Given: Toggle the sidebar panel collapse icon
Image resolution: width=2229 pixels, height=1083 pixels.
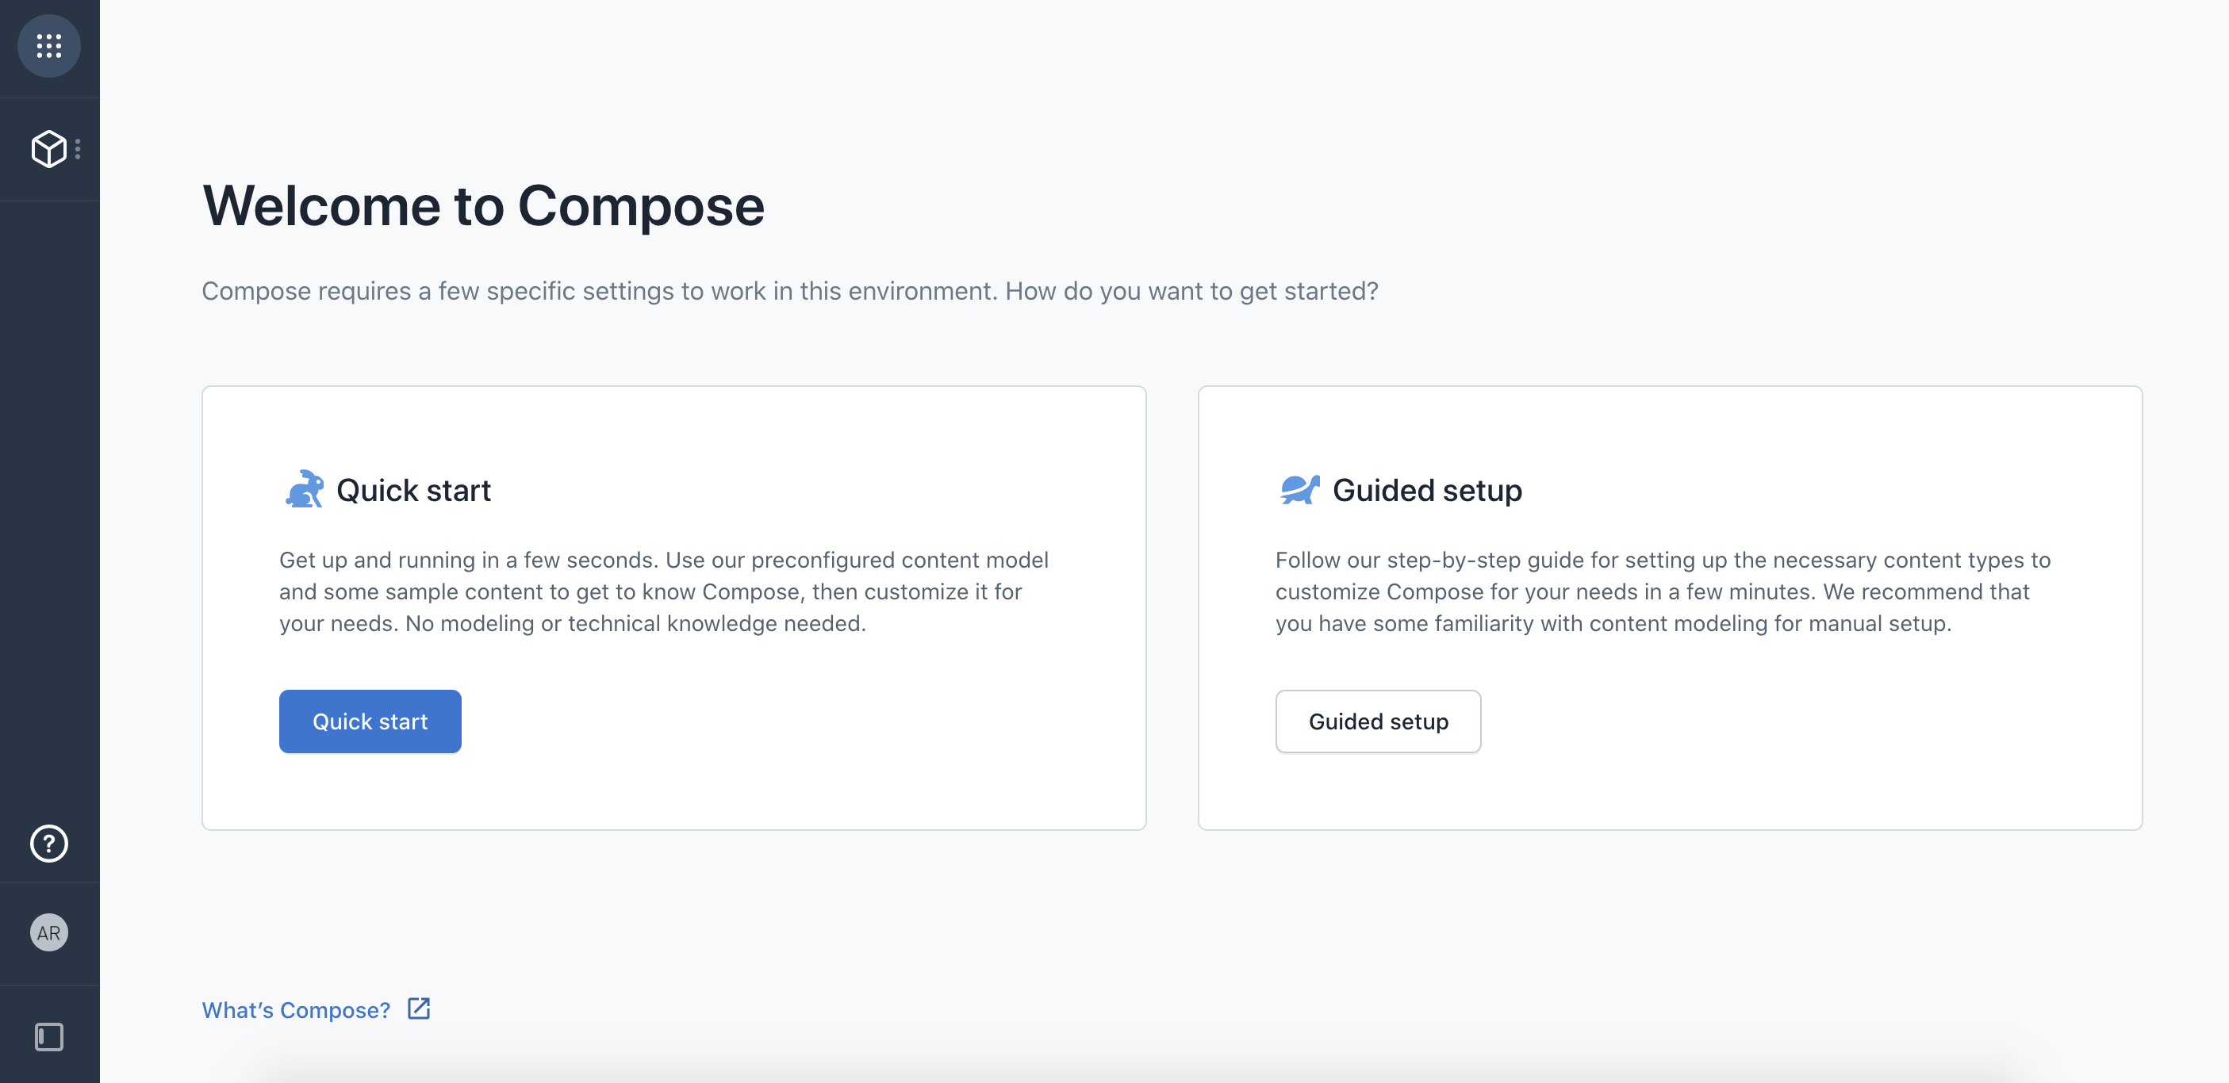Looking at the screenshot, I should click(x=49, y=1036).
